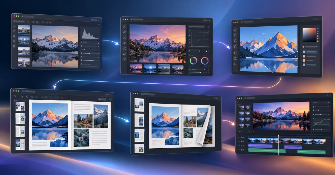Select the crop square tool in histogram window

pyautogui.click(x=14, y=31)
